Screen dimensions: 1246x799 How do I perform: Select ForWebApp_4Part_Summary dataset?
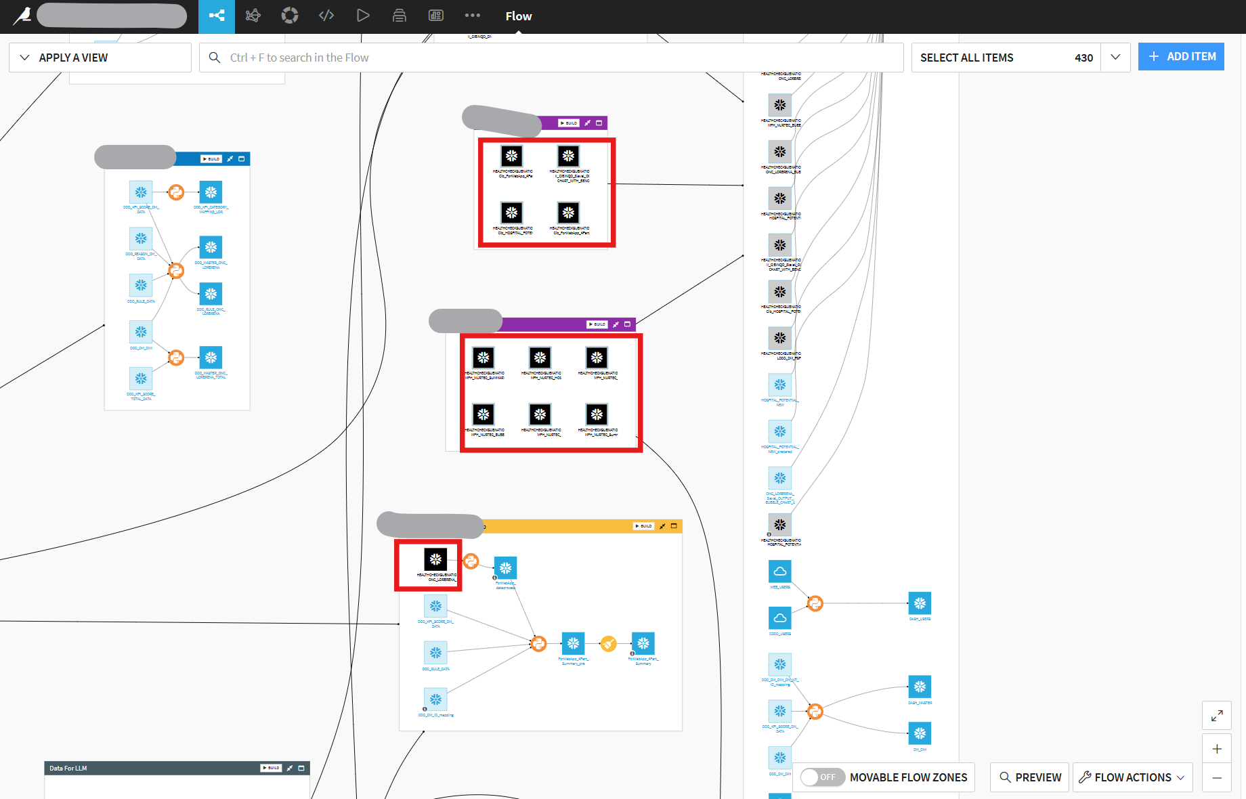[x=643, y=644]
